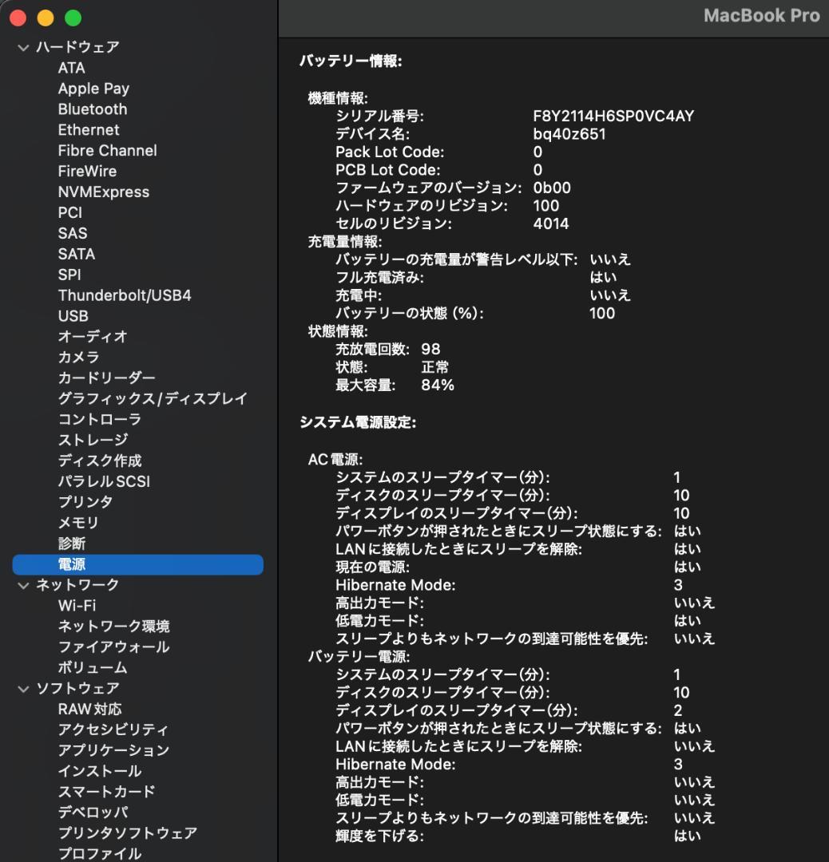This screenshot has height=862, width=829.
Task: Collapse the ネットワーク section triangle
Action: coord(22,585)
